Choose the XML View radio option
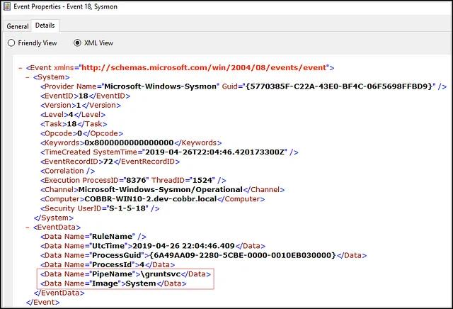Viewport: 453px width, 309px height. click(77, 43)
